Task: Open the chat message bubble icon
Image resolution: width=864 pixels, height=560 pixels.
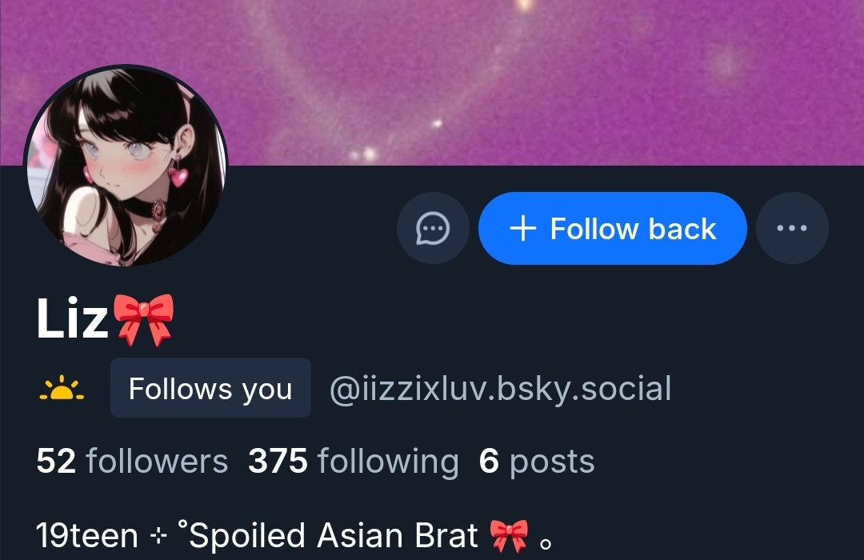Action: tap(433, 228)
